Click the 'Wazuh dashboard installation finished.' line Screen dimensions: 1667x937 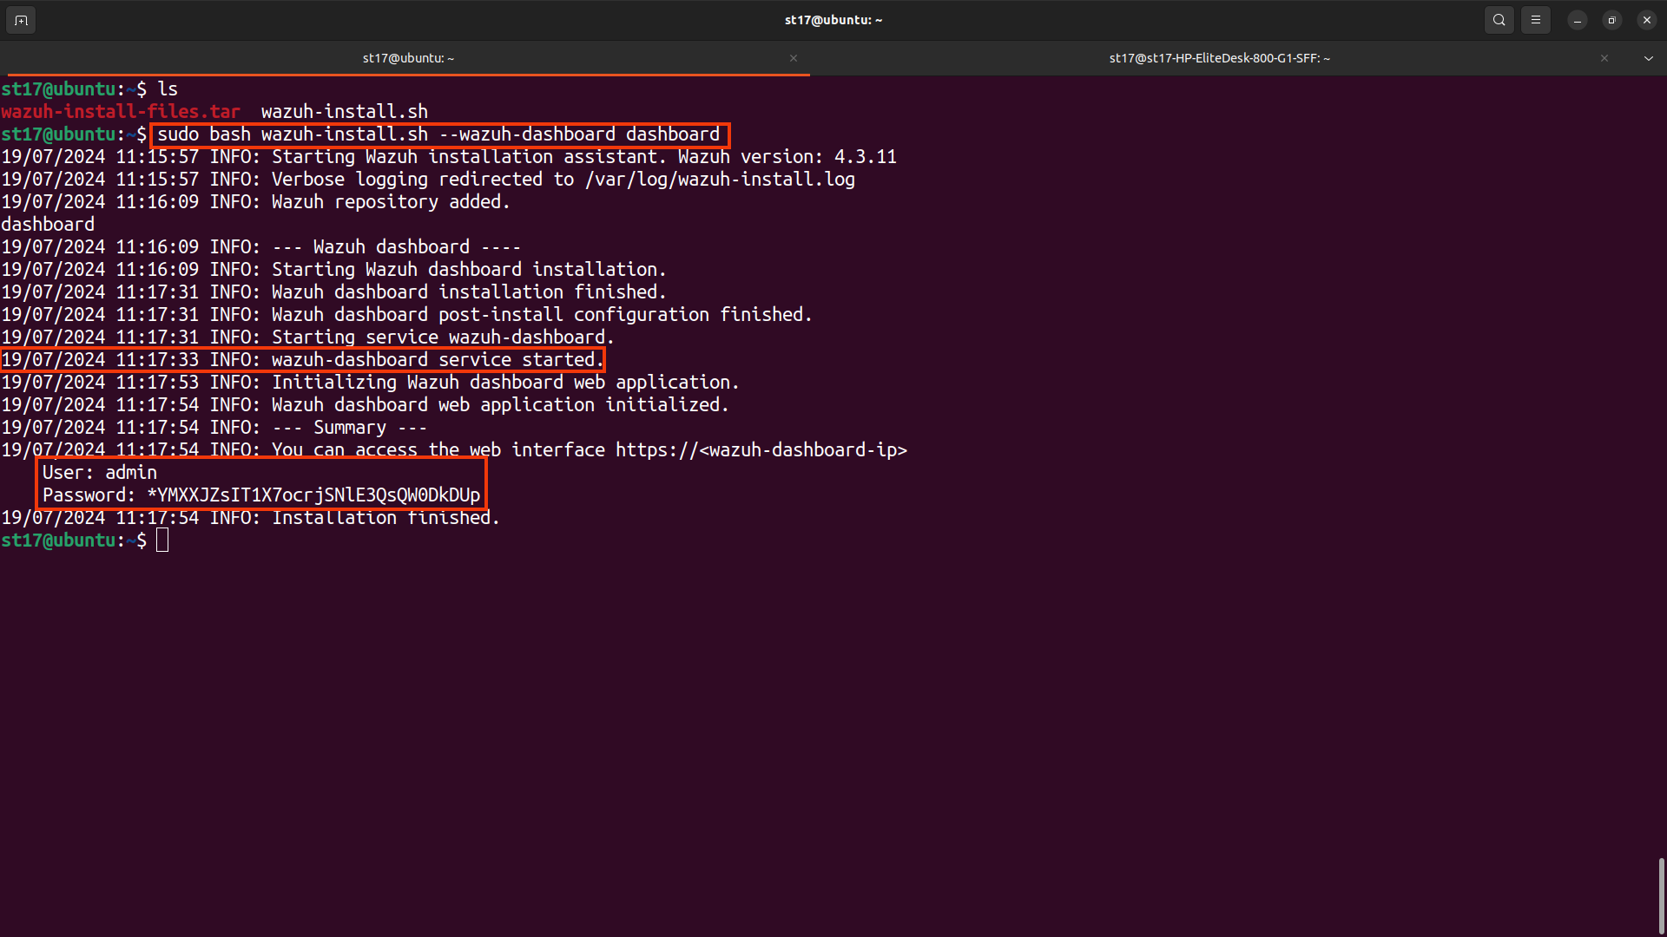[x=333, y=292]
